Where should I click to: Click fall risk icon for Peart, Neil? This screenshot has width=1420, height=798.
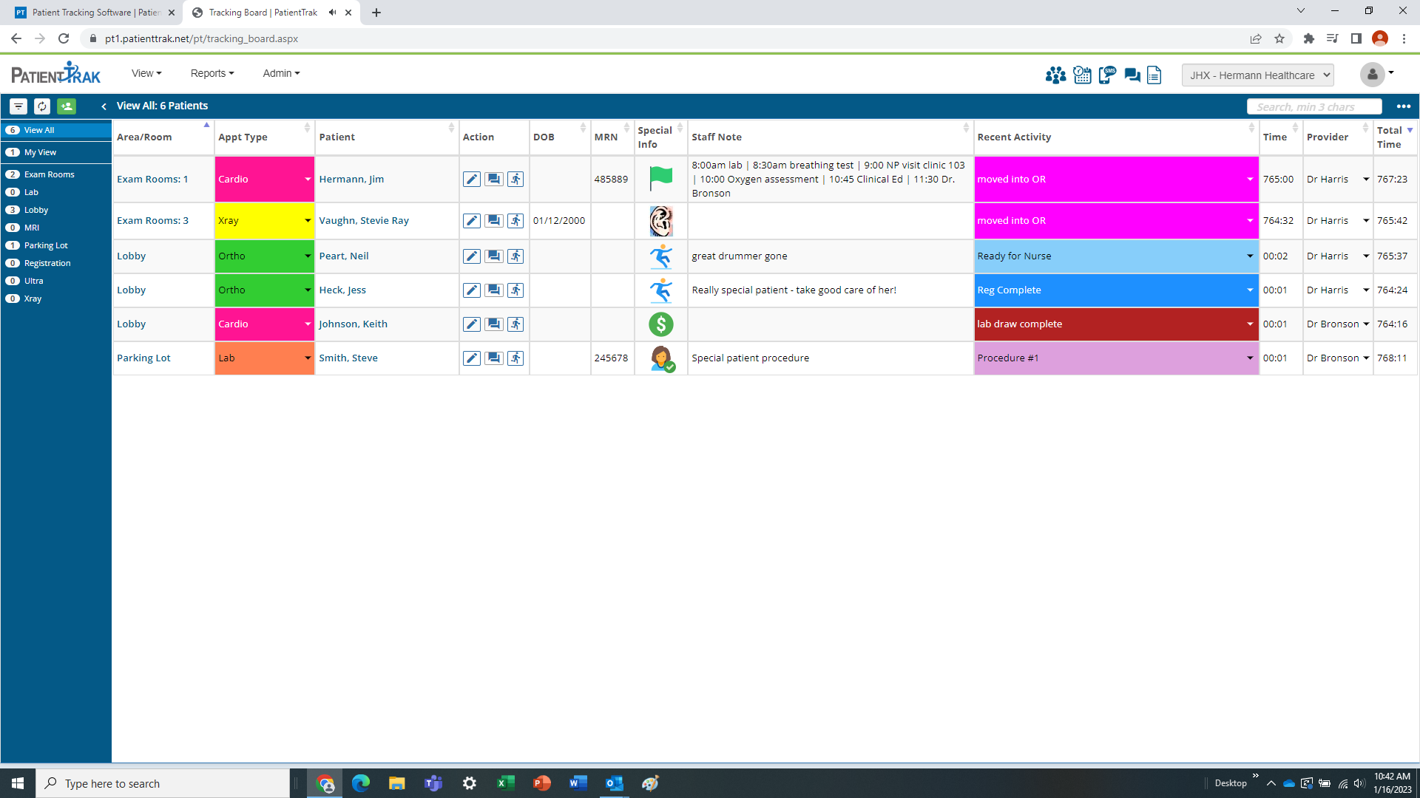point(660,256)
